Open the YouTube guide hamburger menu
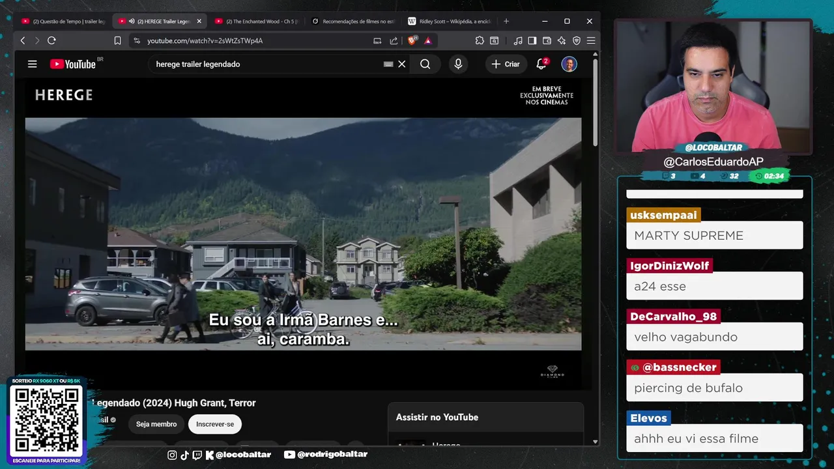 pyautogui.click(x=32, y=64)
